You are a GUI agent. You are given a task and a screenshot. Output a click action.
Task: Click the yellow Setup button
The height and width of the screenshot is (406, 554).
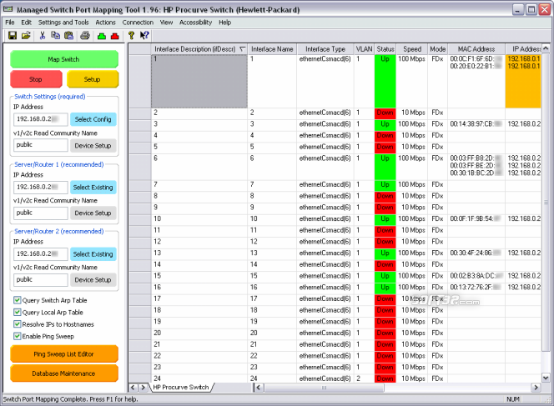(x=93, y=79)
